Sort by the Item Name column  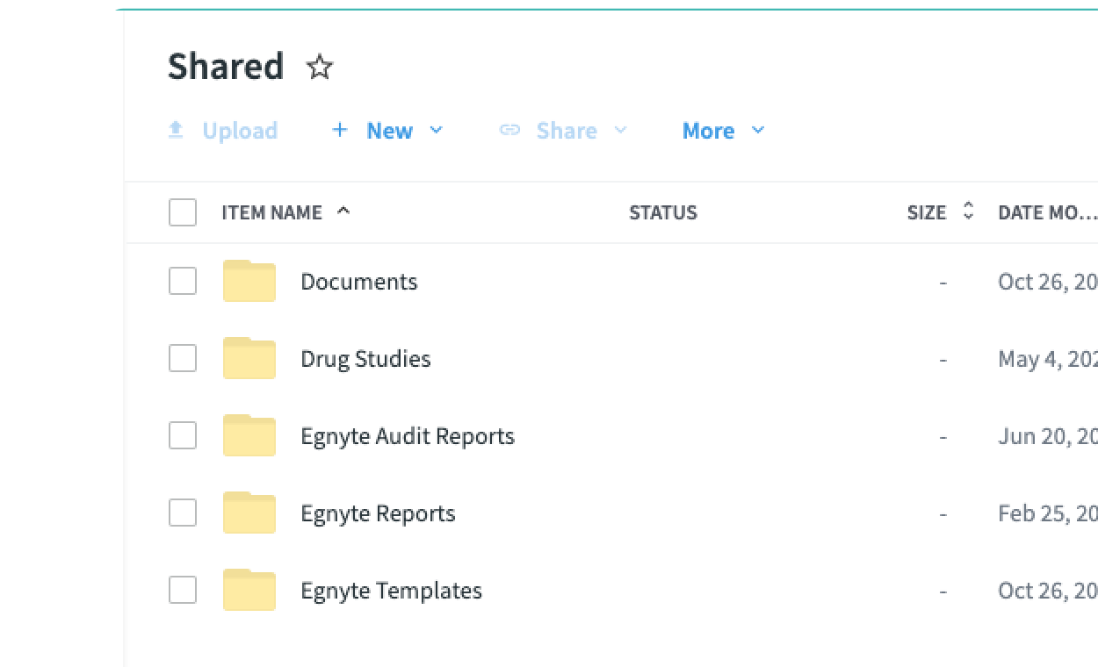pos(272,212)
